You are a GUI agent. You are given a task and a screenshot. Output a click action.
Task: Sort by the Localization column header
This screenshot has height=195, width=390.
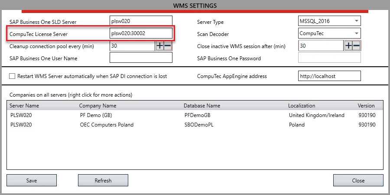(x=302, y=105)
